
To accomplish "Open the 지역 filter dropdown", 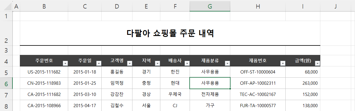I will (x=158, y=64).
